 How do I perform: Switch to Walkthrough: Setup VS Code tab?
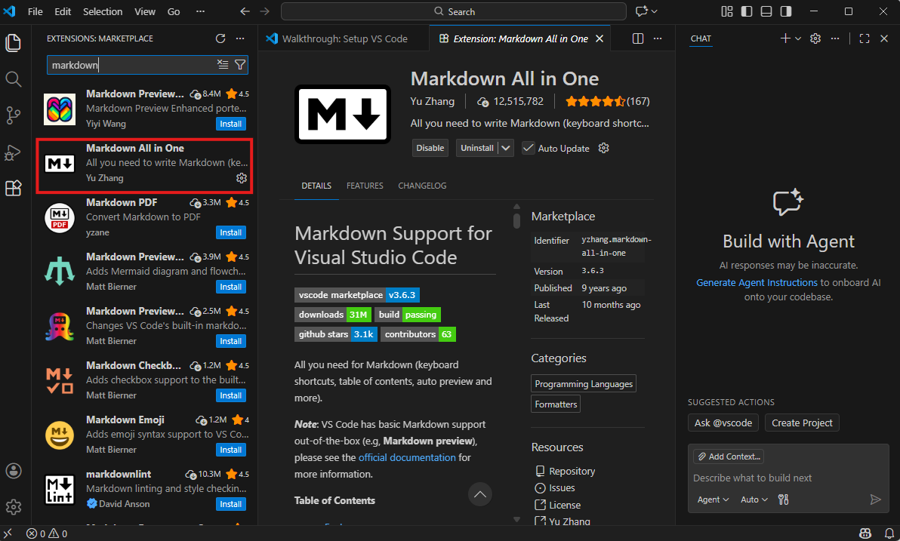[343, 38]
